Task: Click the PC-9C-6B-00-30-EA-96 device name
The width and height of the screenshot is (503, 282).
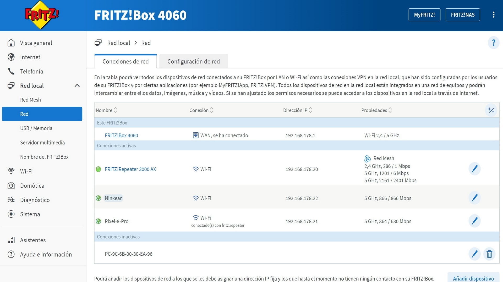Action: click(x=128, y=254)
